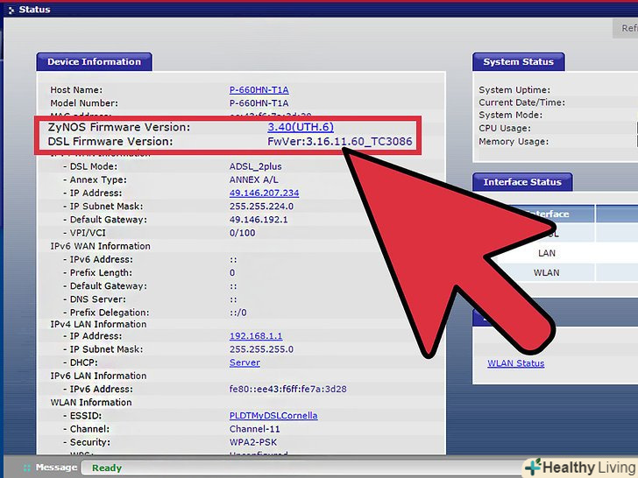This screenshot has height=478, width=638.
Task: Click the Channel-11 value
Action: pos(254,429)
